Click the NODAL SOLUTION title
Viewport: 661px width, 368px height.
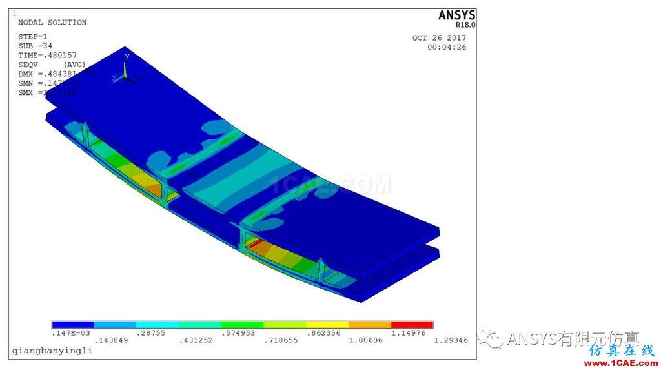(52, 23)
